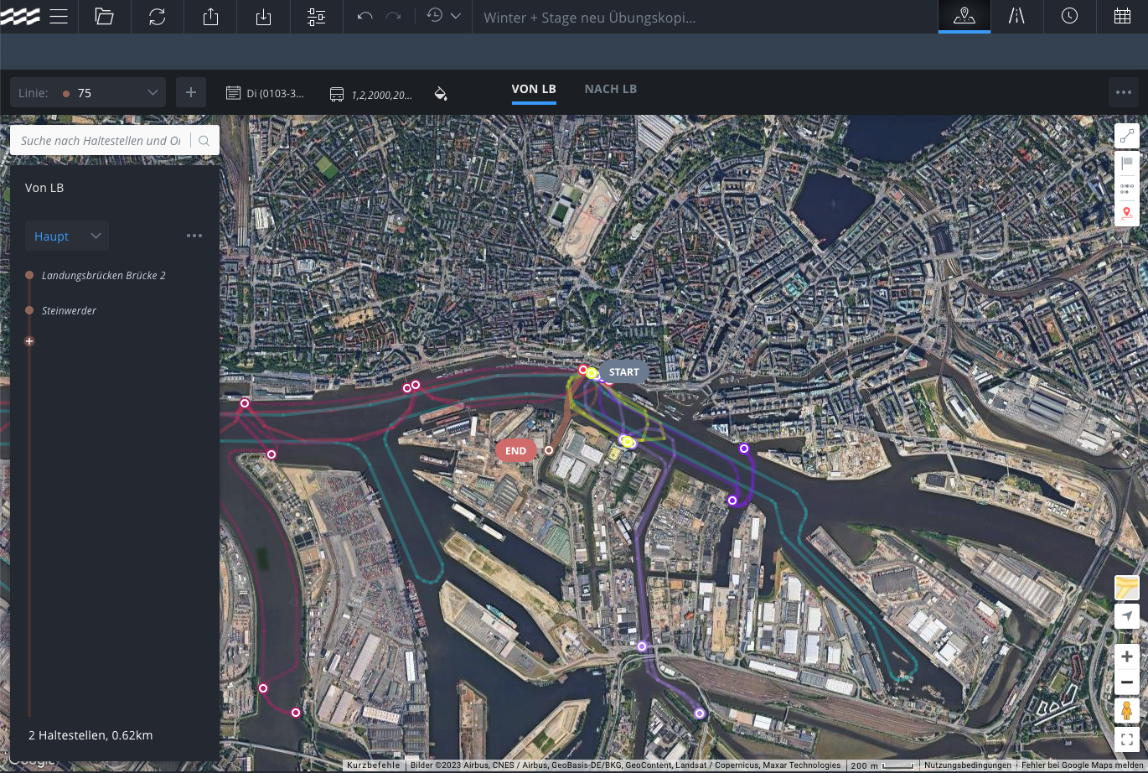Redo the last action
Image resolution: width=1148 pixels, height=773 pixels.
[393, 17]
